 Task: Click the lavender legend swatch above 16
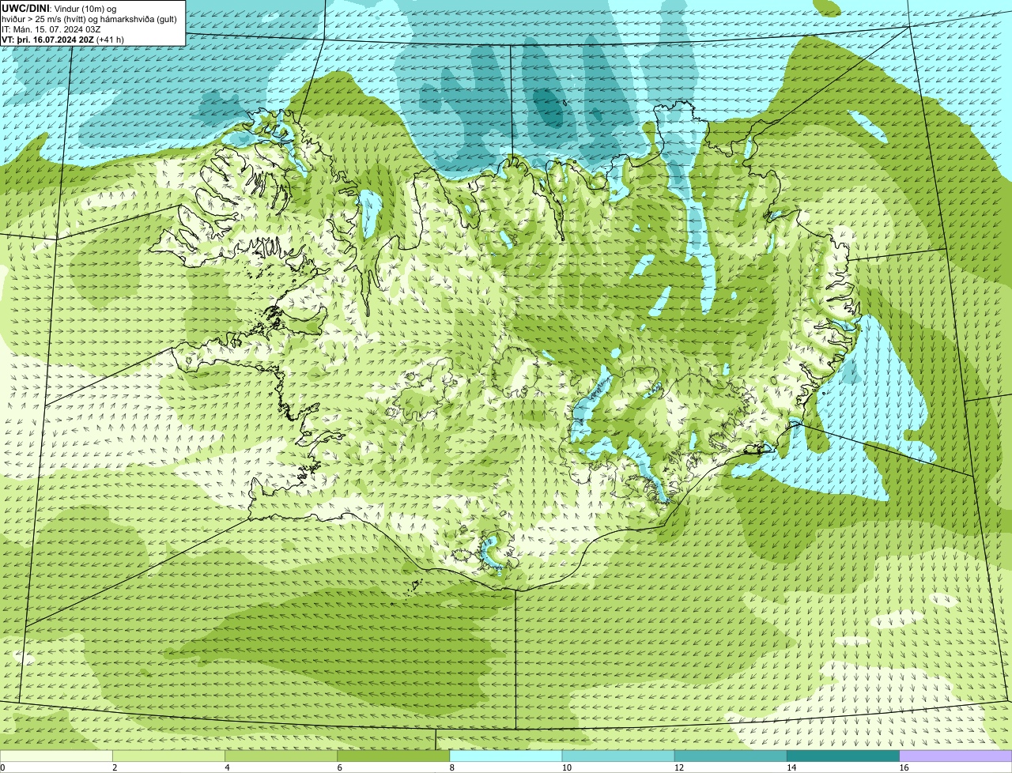956,756
